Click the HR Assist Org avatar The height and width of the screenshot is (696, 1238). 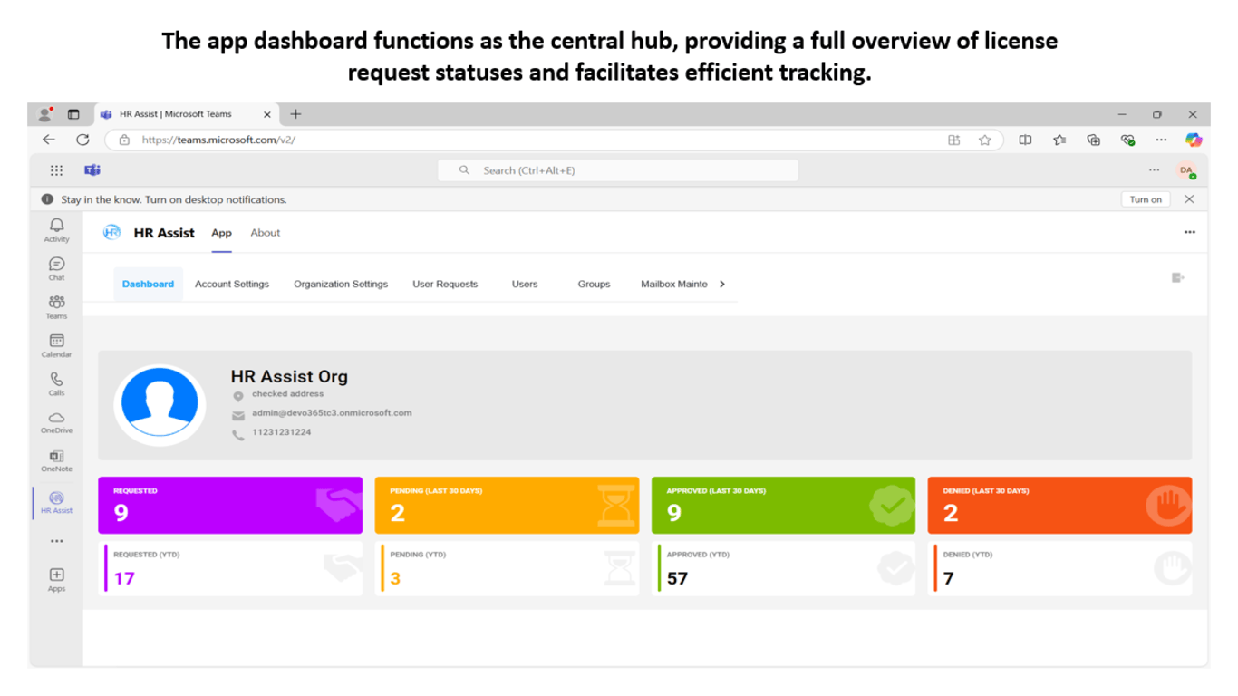(160, 404)
